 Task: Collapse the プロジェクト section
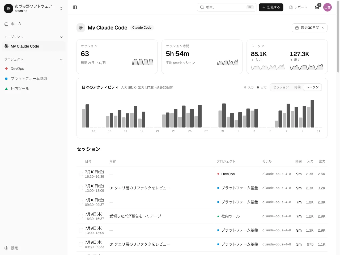[x=34, y=59]
